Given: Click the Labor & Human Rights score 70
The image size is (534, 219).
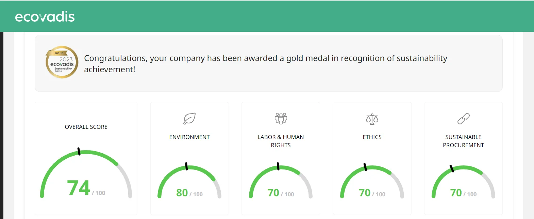Looking at the screenshot, I should click(x=273, y=193).
